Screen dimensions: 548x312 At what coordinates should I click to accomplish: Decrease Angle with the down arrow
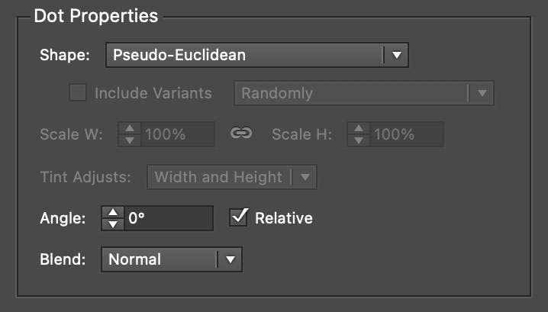[112, 224]
